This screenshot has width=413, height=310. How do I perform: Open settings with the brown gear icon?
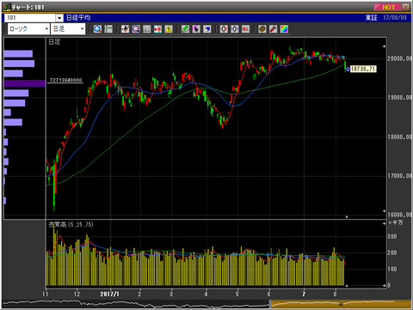coord(262,29)
